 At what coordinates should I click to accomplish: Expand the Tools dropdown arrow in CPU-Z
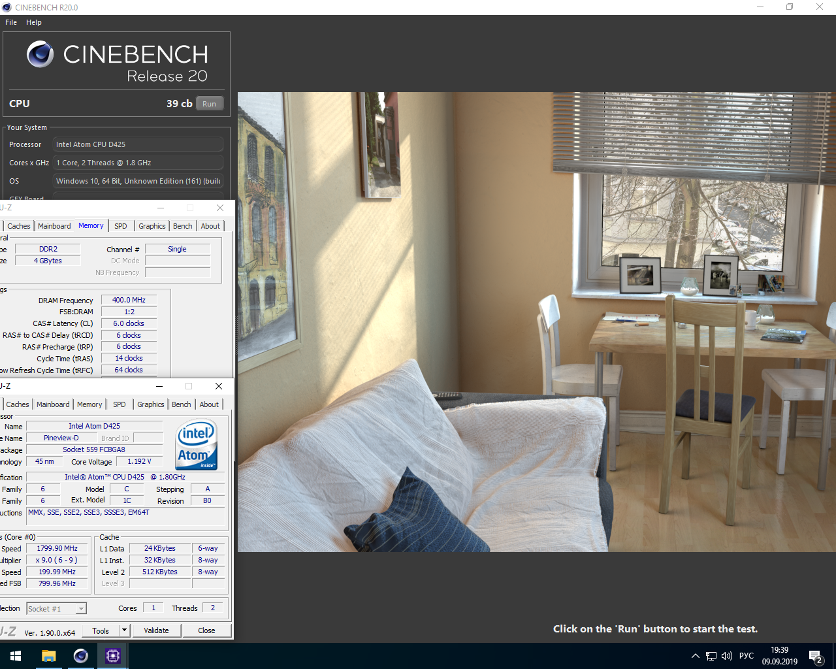(124, 630)
